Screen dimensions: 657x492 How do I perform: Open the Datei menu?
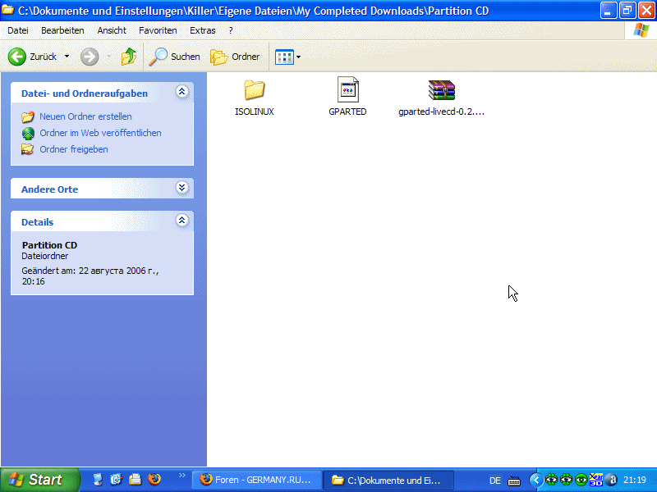18,30
